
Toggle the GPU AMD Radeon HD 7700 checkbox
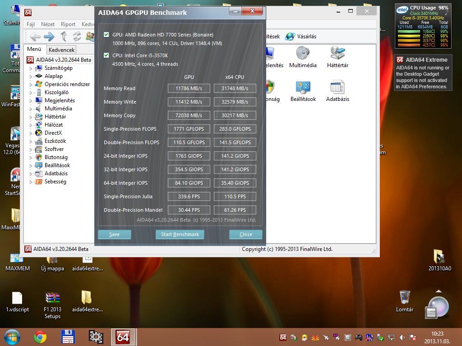tap(106, 34)
